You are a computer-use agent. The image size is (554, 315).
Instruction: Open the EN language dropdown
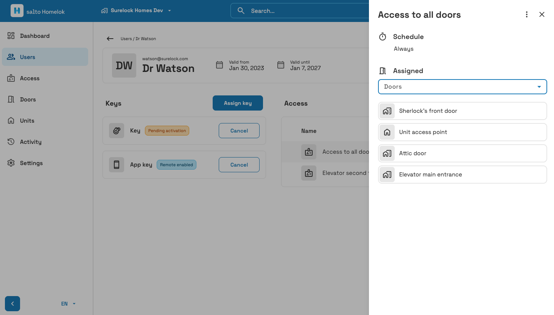pyautogui.click(x=68, y=304)
